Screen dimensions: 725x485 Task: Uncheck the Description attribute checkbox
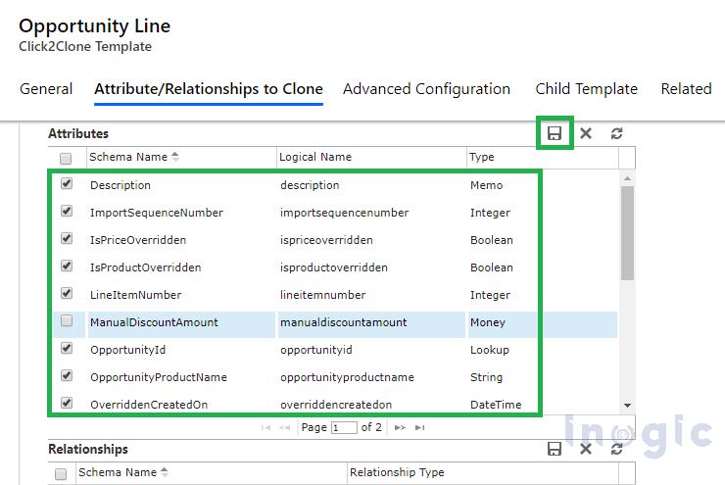67,183
